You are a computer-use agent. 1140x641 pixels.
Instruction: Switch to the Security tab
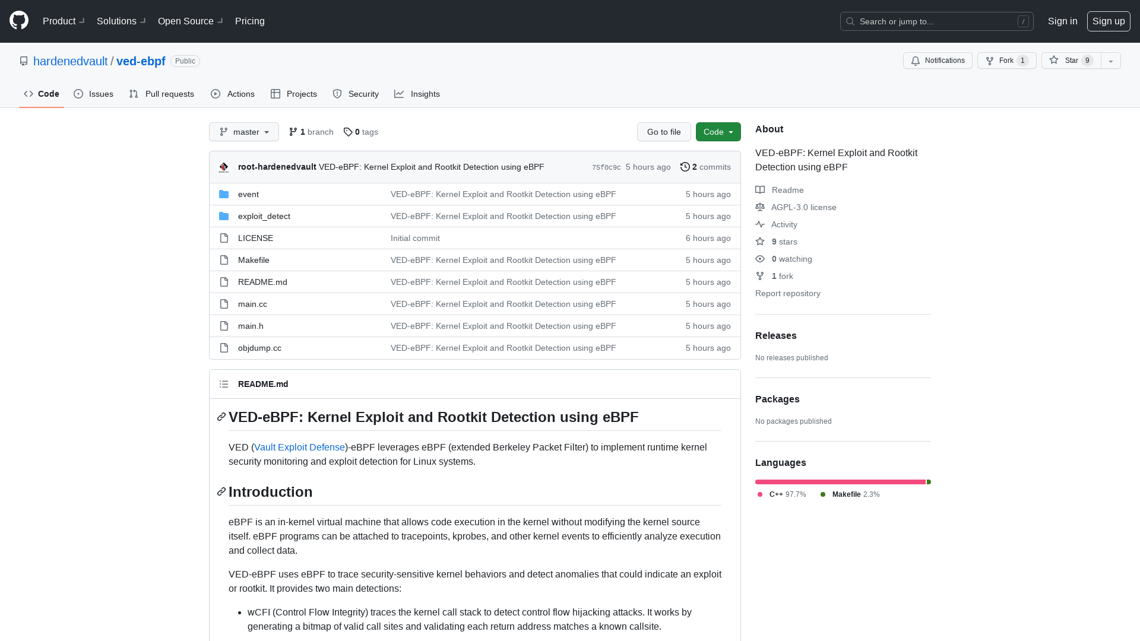[356, 94]
